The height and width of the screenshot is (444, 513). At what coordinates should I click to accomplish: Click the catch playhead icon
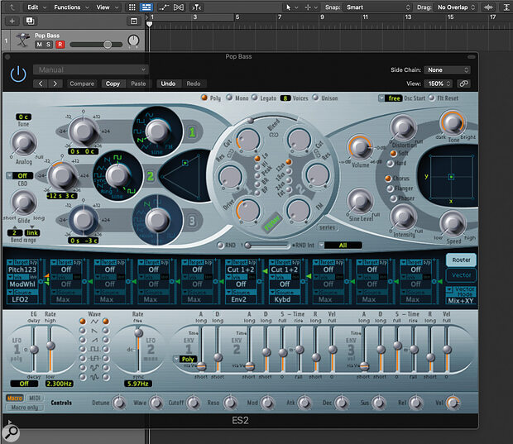tap(196, 7)
